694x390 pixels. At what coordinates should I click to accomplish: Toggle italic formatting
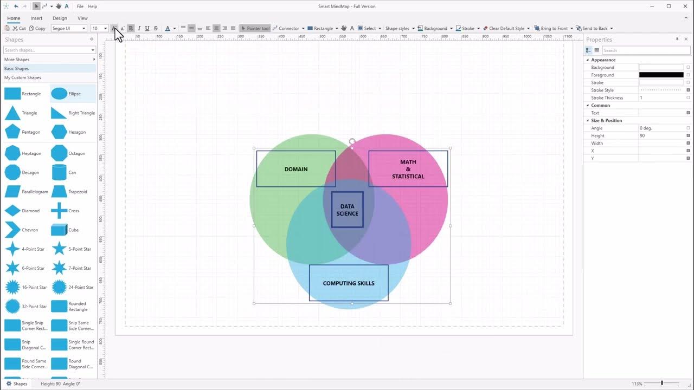pos(139,28)
